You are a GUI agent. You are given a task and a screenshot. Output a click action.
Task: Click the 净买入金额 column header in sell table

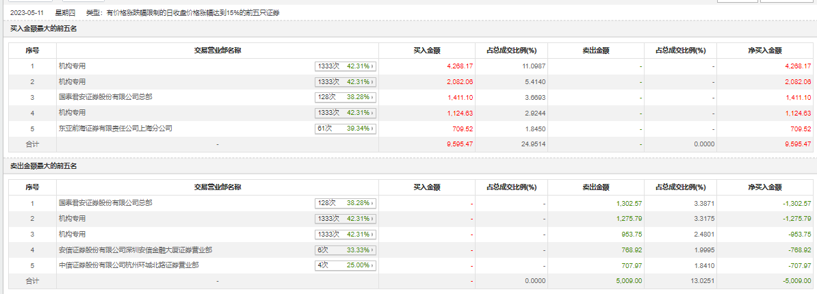[x=765, y=187]
